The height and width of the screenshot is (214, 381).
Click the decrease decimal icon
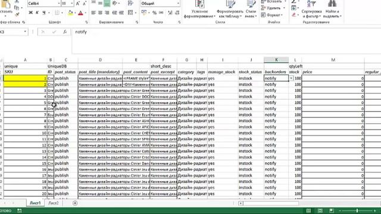[177, 12]
